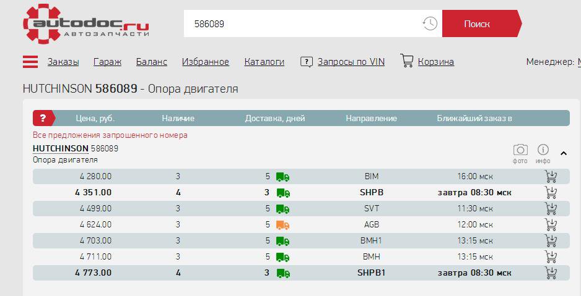
Task: Click the red Поиск search button
Action: coord(482,23)
